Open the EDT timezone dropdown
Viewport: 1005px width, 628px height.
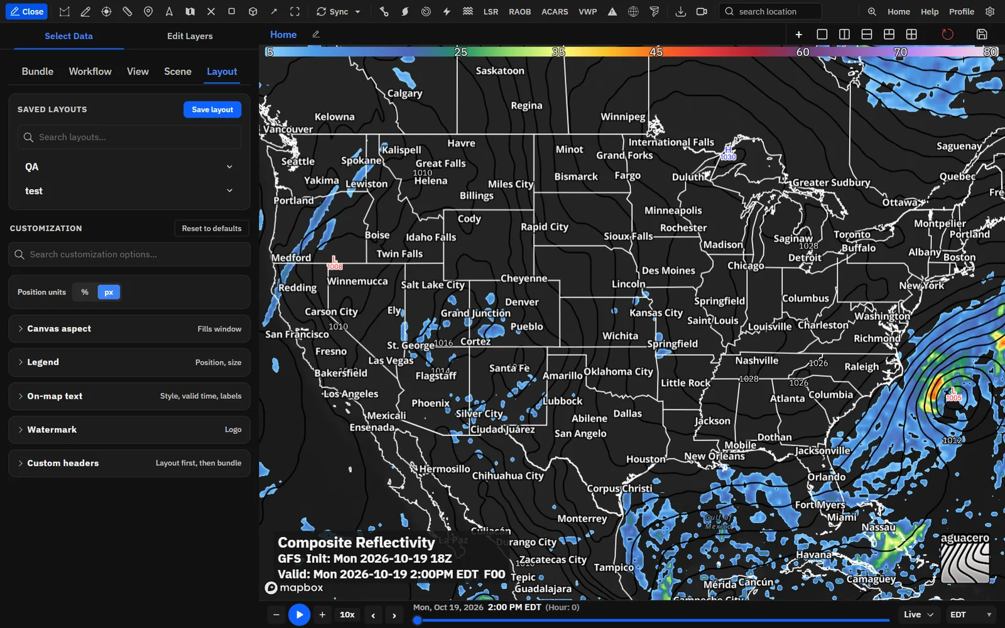pos(971,615)
